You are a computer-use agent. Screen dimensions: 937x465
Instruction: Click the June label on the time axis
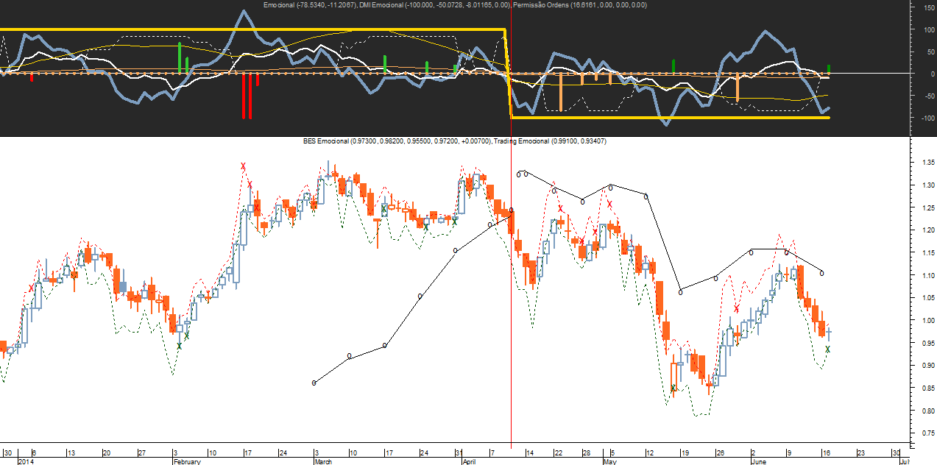pos(759,461)
